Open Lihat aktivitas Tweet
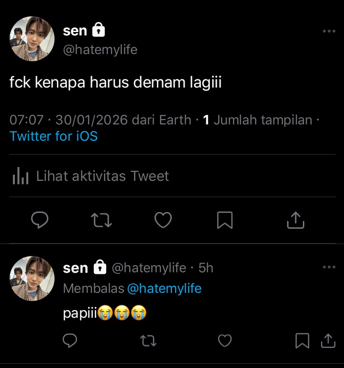This screenshot has height=368, width=344. (x=90, y=176)
